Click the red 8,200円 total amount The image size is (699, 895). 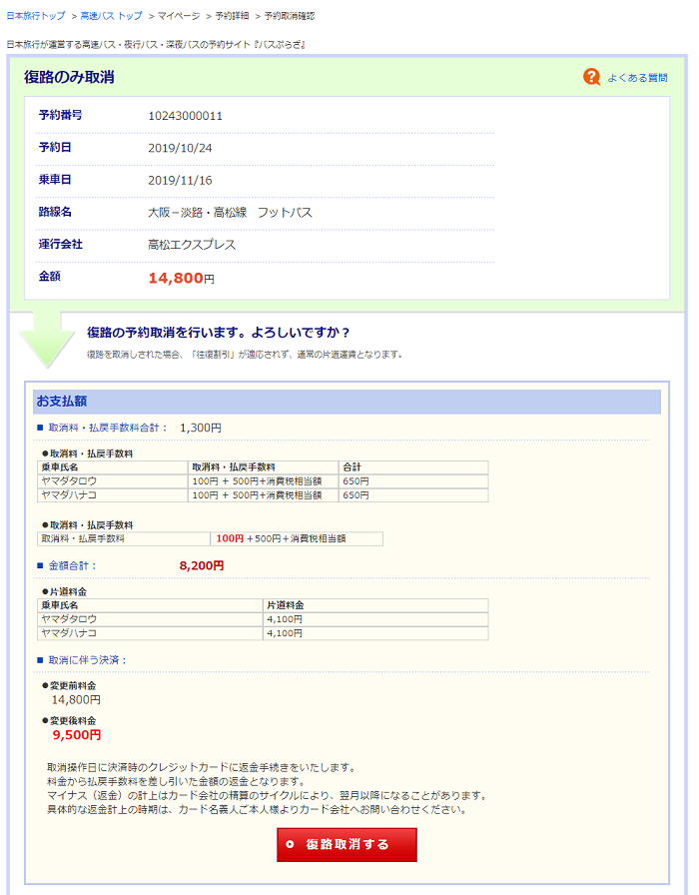coord(202,565)
